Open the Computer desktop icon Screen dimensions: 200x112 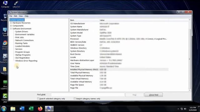click(x=5, y=4)
